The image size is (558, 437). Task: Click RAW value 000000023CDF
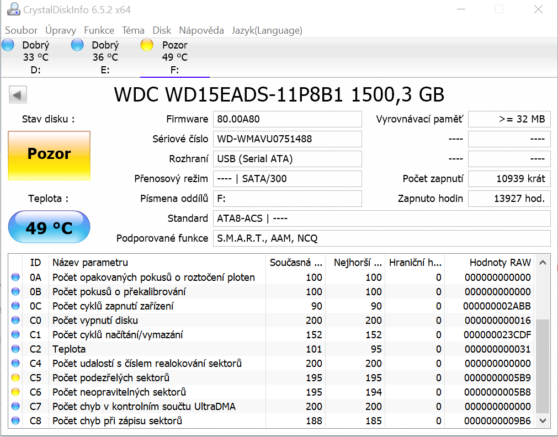[x=497, y=334]
